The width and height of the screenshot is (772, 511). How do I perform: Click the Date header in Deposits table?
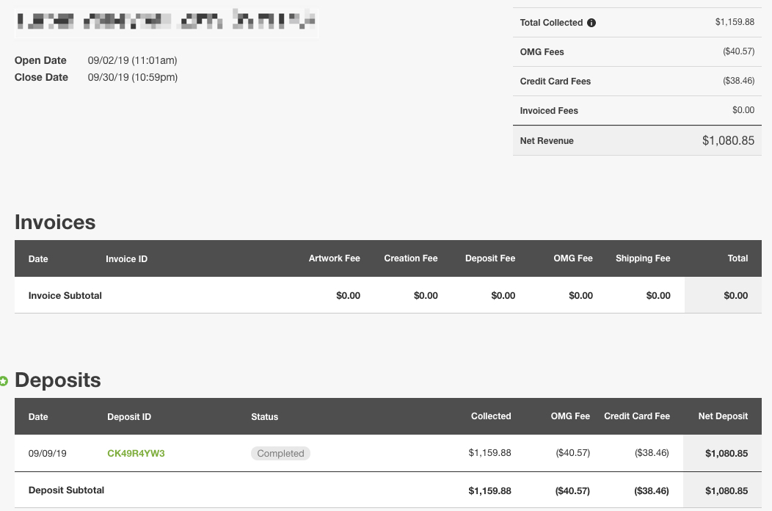[38, 417]
